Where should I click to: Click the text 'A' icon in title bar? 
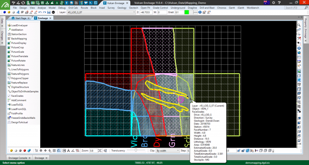(57, 3)
